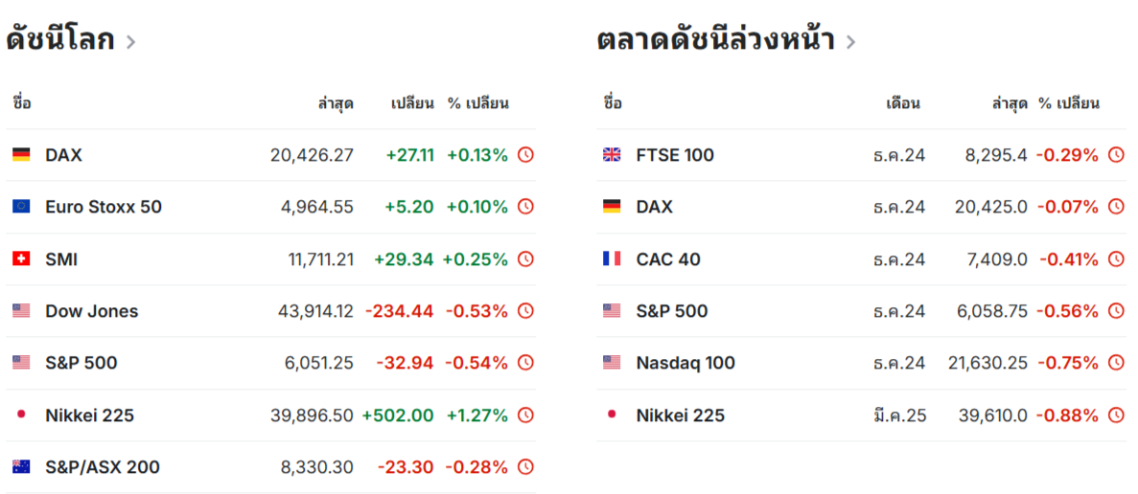
Task: Sort by เดือน column in futures table
Action: (x=903, y=102)
